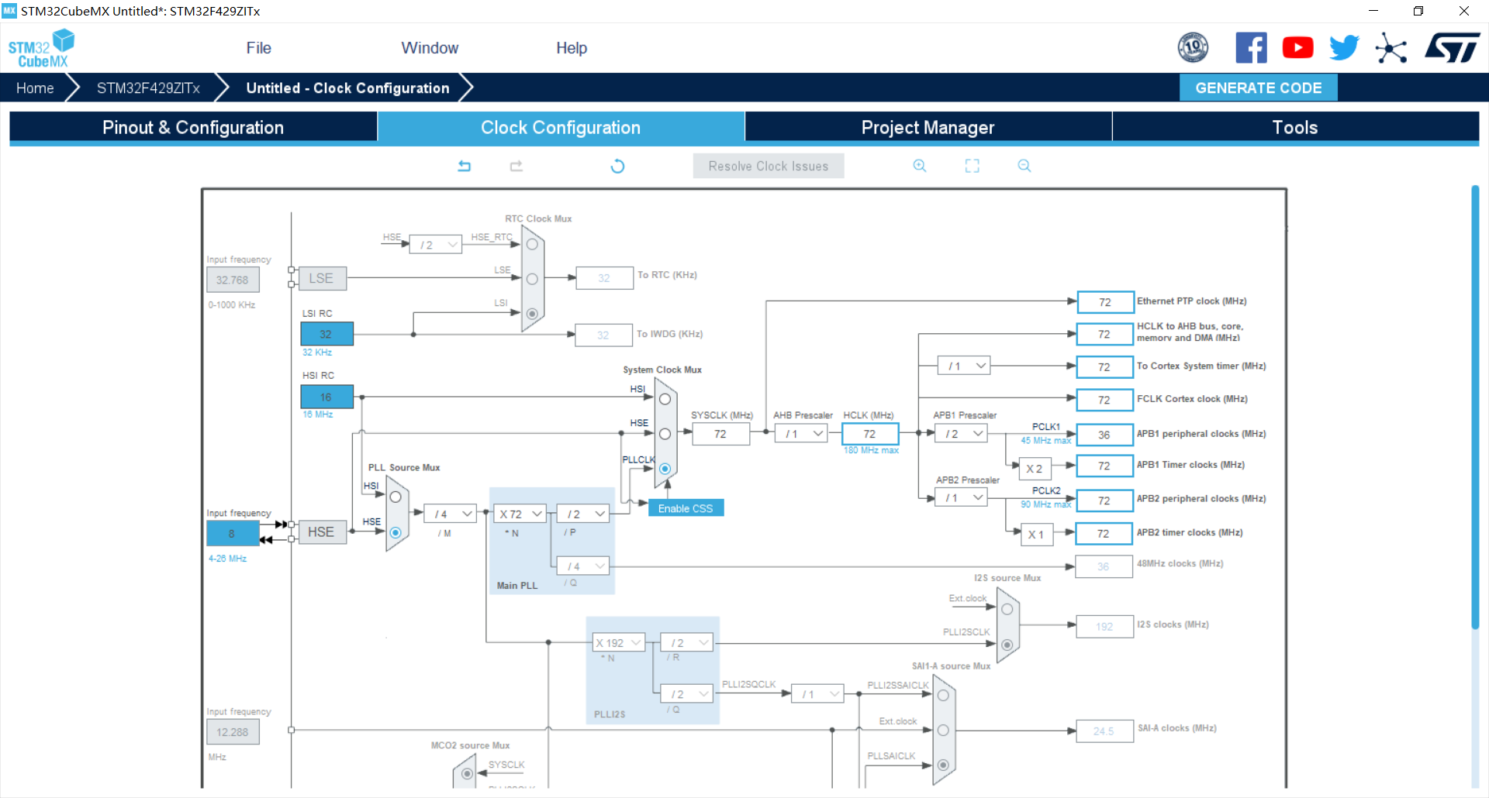Open the APB2 Prescaler dropdown
Image resolution: width=1489 pixels, height=798 pixels.
point(961,497)
